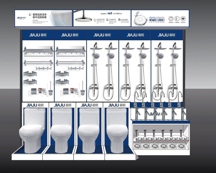Viewport: 216px width, 173px height.
Task: Select the 急速响应 caption
Action: [171, 22]
